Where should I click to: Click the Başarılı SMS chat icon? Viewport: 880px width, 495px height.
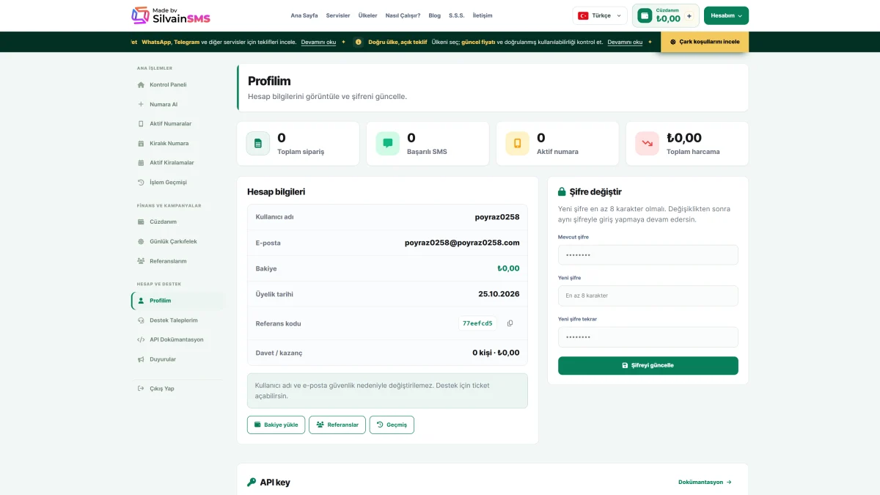tap(388, 144)
